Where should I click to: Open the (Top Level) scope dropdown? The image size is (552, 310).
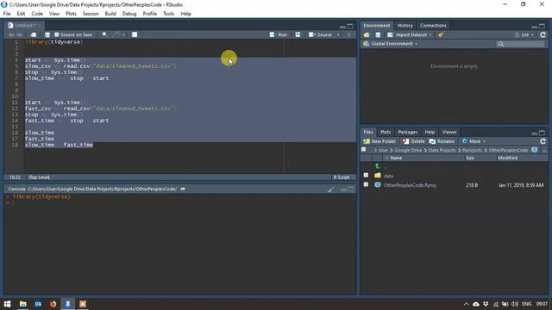41,177
